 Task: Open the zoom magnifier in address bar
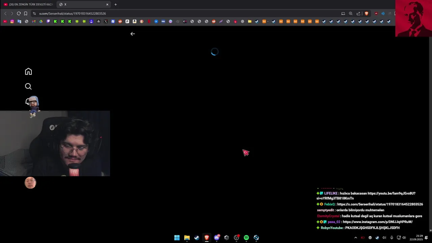pyautogui.click(x=351, y=13)
